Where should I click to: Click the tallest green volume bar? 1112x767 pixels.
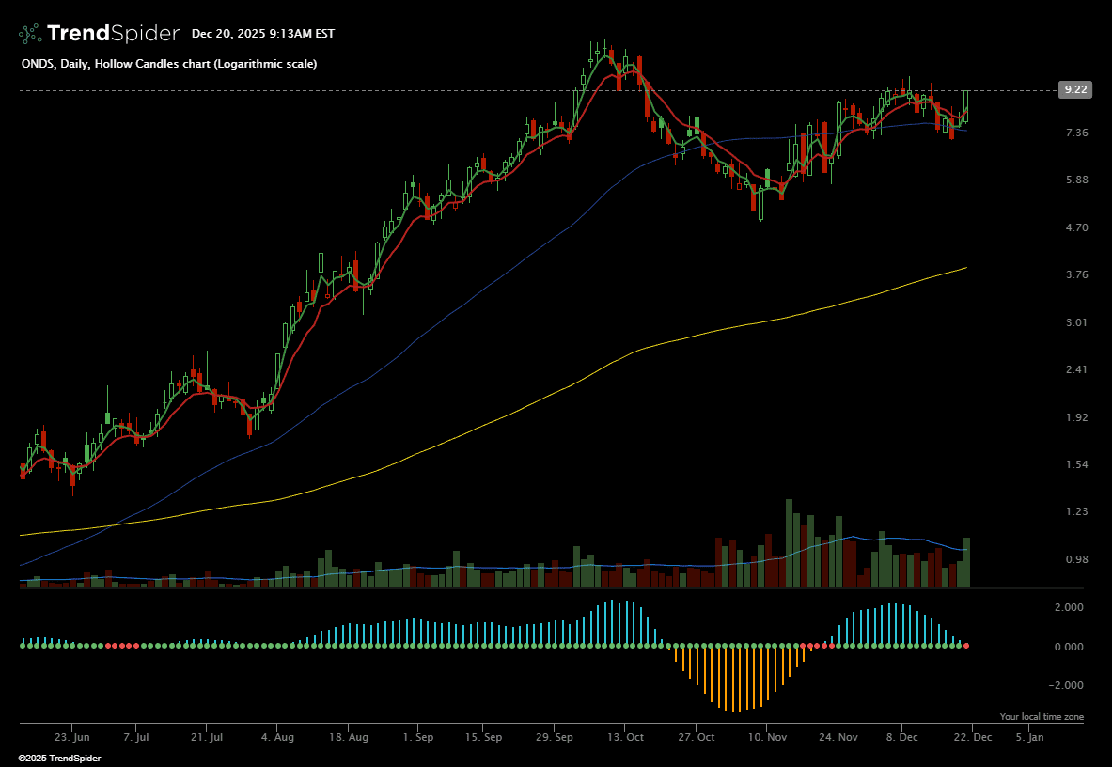(789, 545)
